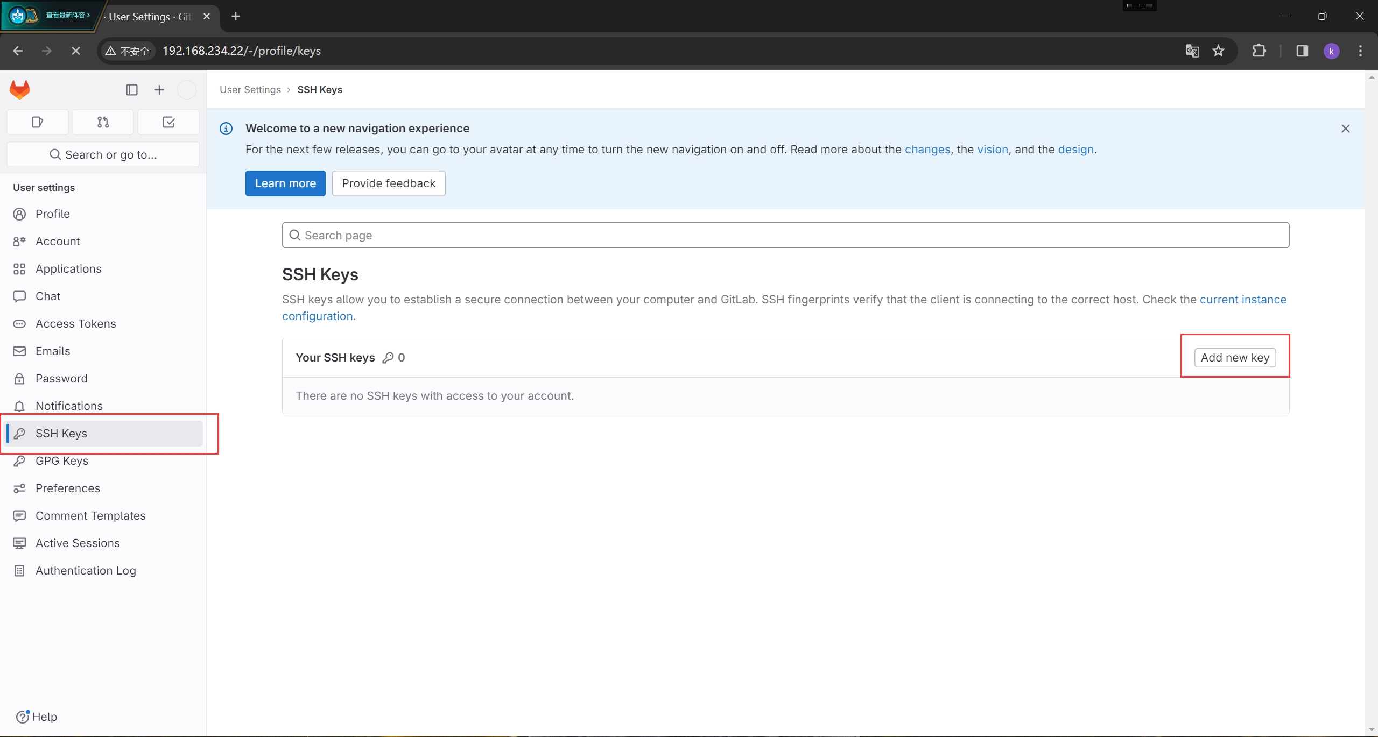Open the browser extensions puzzle icon
Viewport: 1378px width, 737px height.
tap(1259, 51)
